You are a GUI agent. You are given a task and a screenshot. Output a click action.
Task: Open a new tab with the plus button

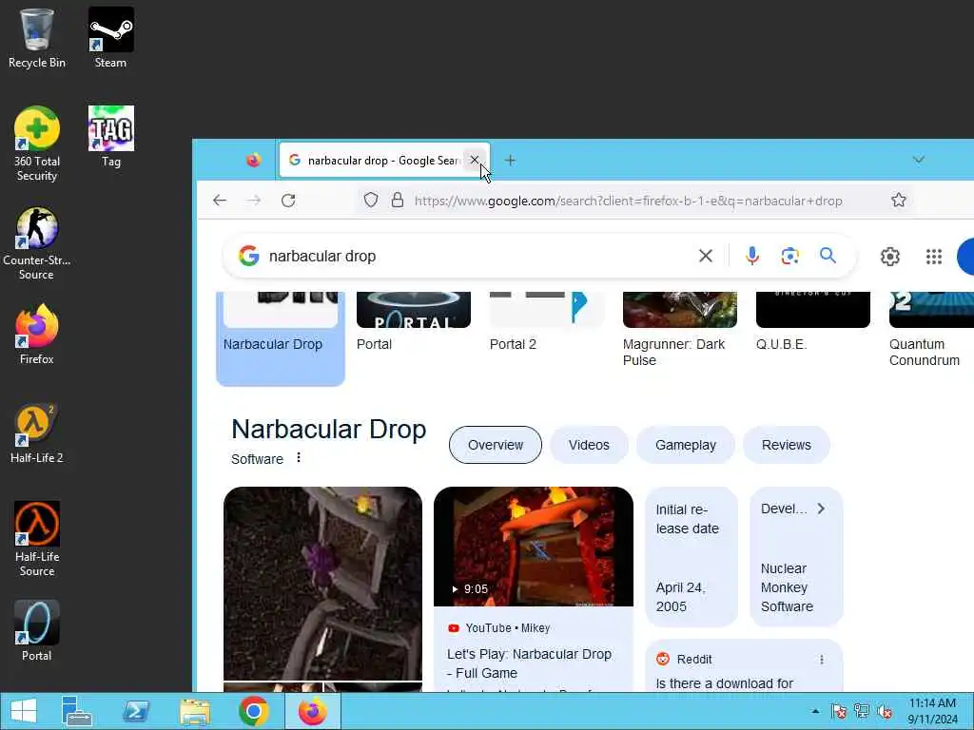pyautogui.click(x=510, y=160)
